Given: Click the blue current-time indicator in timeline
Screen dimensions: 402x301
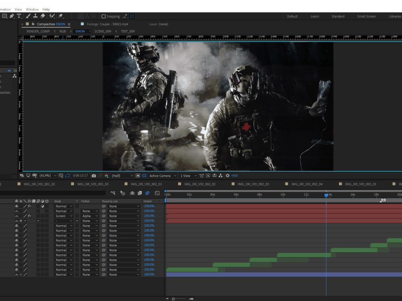Looking at the screenshot, I should (326, 195).
